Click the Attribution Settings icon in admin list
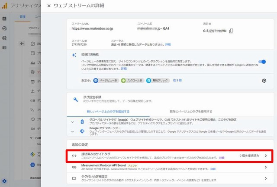 [32, 110]
